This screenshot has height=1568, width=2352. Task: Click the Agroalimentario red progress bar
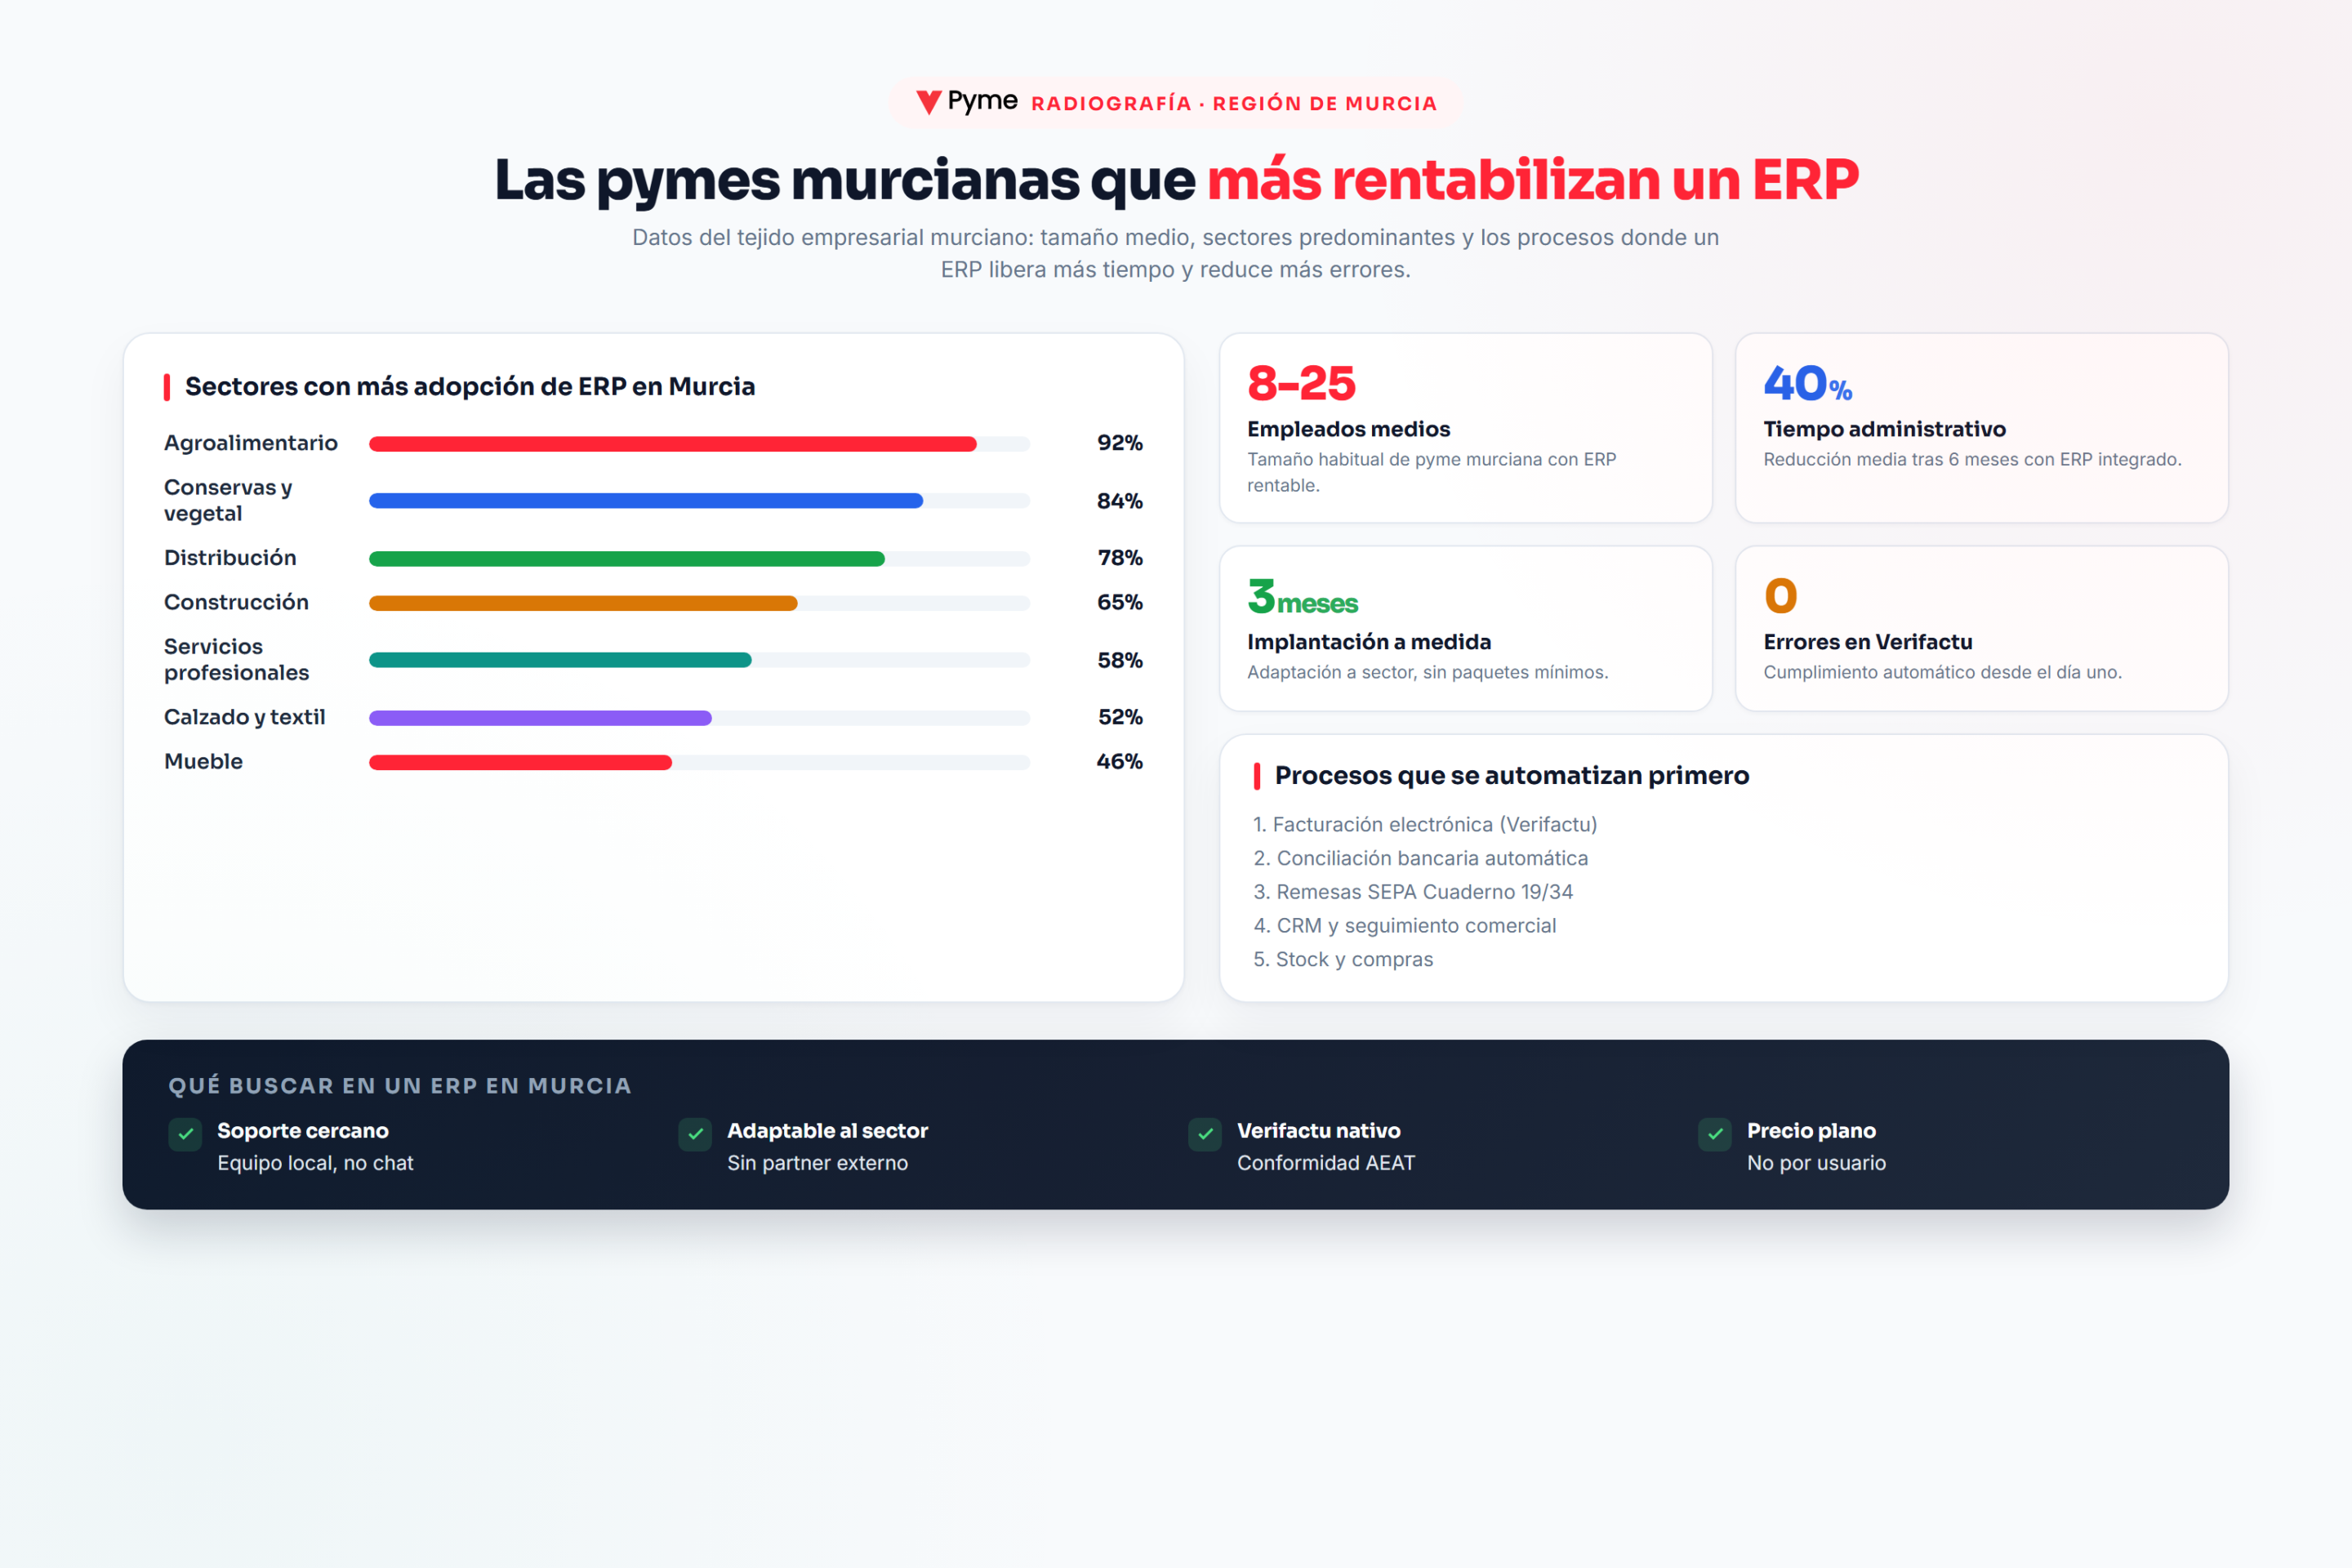click(673, 444)
